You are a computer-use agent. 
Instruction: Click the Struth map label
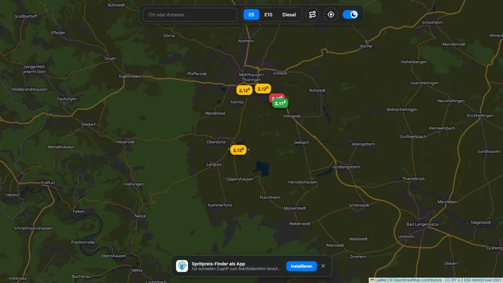pos(109,58)
